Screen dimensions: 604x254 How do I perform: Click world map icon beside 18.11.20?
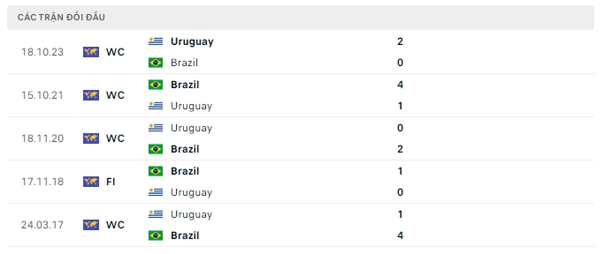(91, 139)
